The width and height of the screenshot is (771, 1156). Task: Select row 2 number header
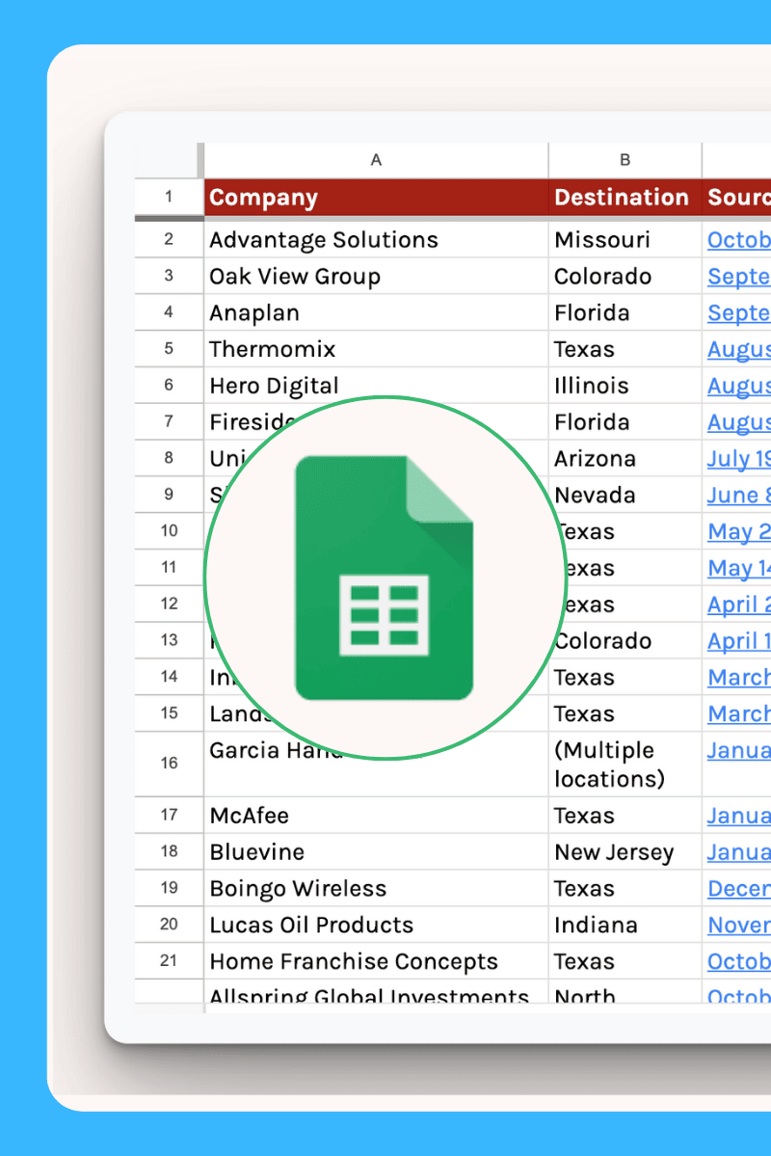[169, 240]
